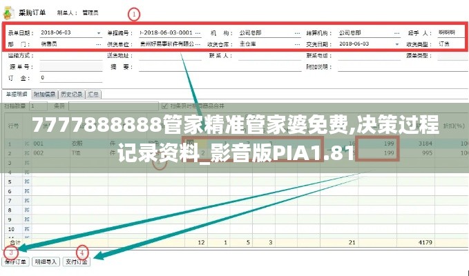
Task: Click the row 8 delete icon
Action: pyautogui.click(x=27, y=210)
